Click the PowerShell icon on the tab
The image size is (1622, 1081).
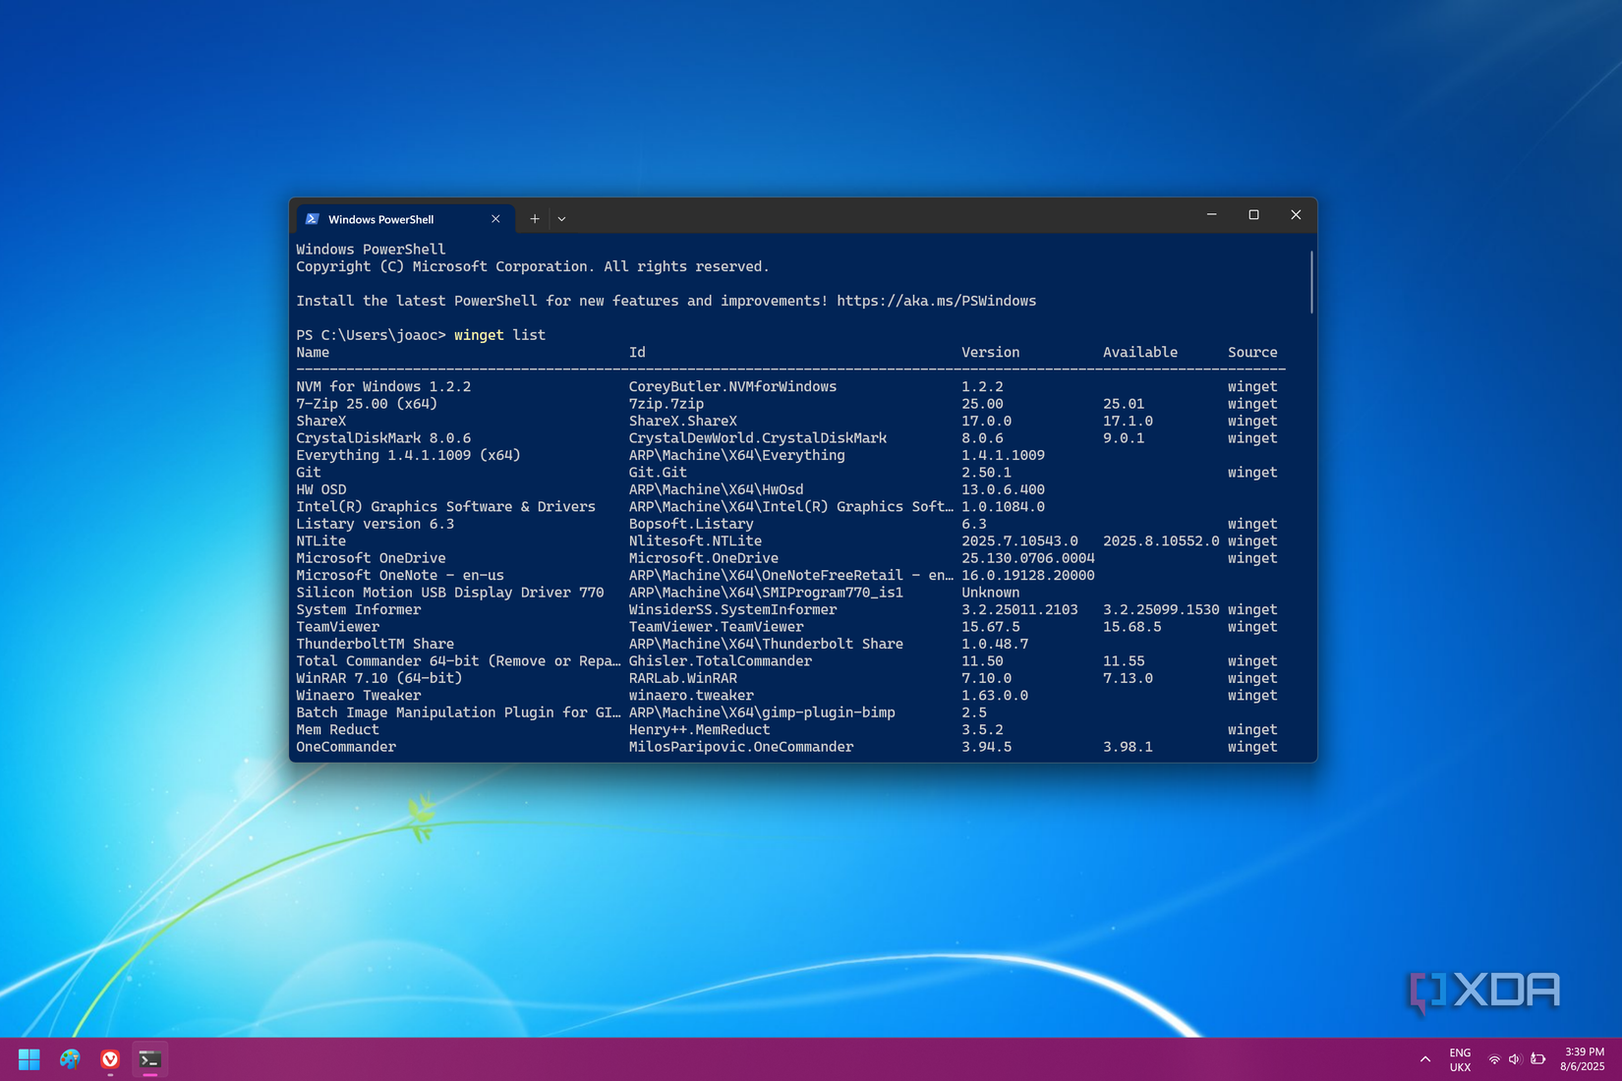[x=313, y=218]
